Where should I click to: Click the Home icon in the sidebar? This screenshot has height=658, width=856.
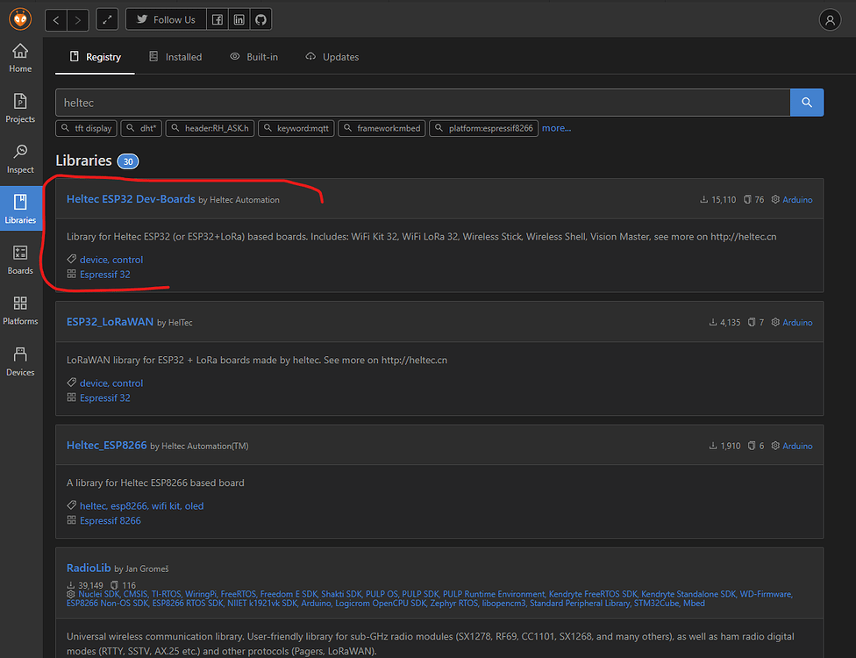coord(19,55)
